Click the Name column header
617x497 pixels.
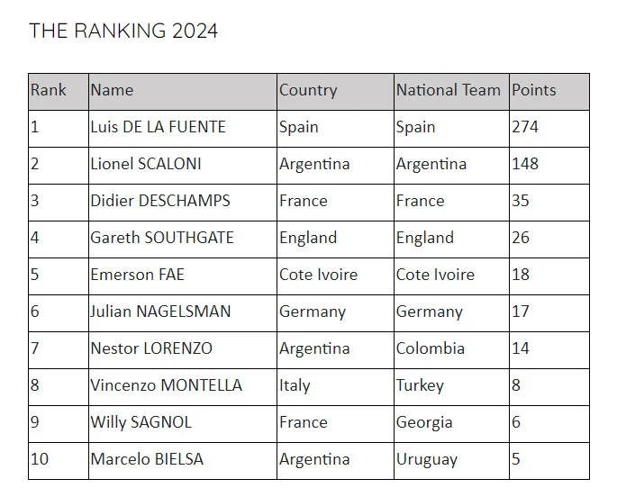click(112, 90)
